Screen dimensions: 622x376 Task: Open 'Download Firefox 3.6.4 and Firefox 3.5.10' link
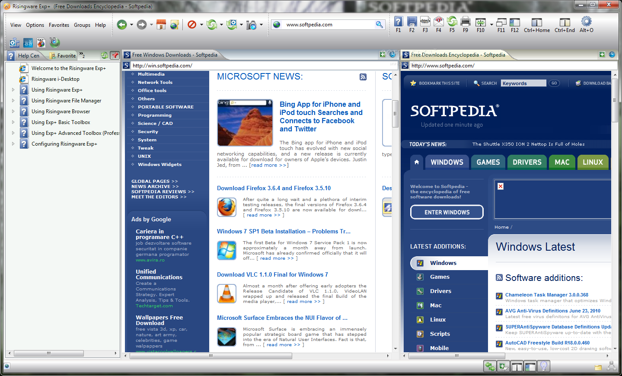[274, 188]
